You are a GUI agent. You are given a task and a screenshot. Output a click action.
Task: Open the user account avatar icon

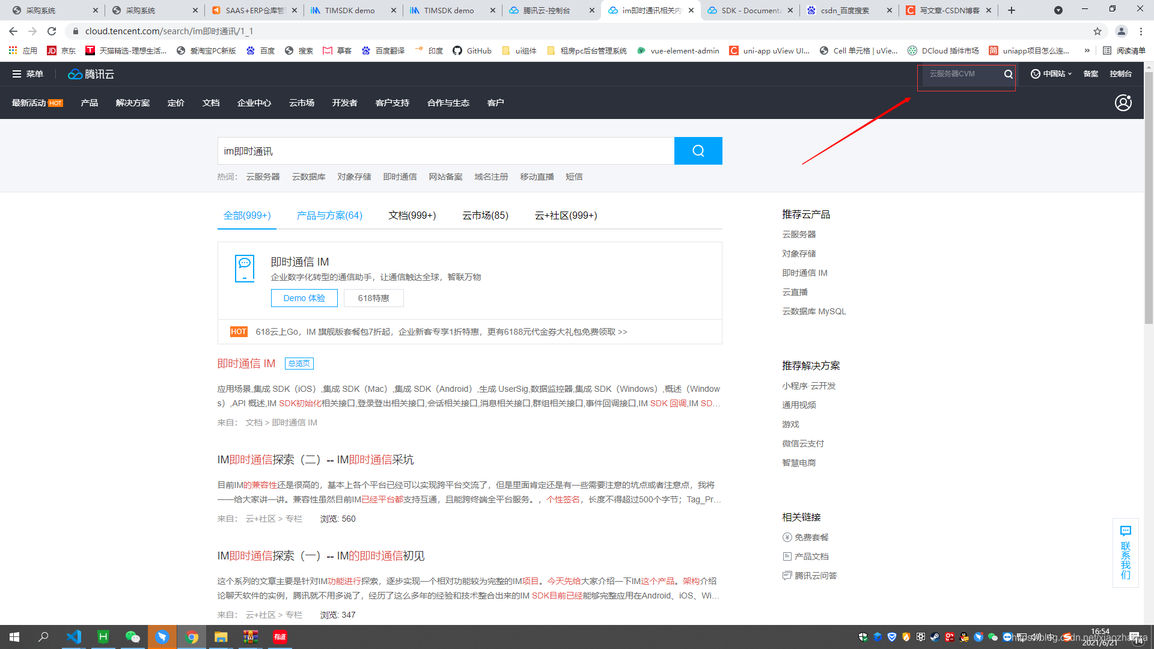[x=1123, y=103]
